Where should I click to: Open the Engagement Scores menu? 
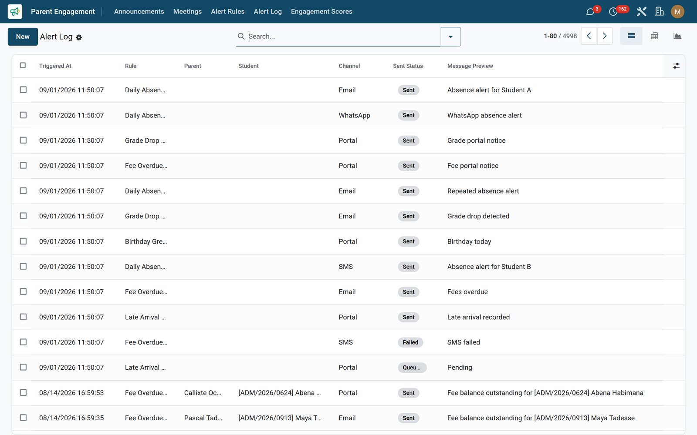pyautogui.click(x=321, y=12)
